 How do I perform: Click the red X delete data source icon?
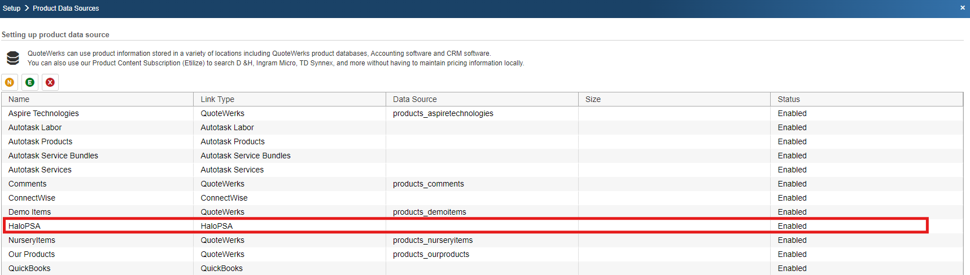pos(50,82)
